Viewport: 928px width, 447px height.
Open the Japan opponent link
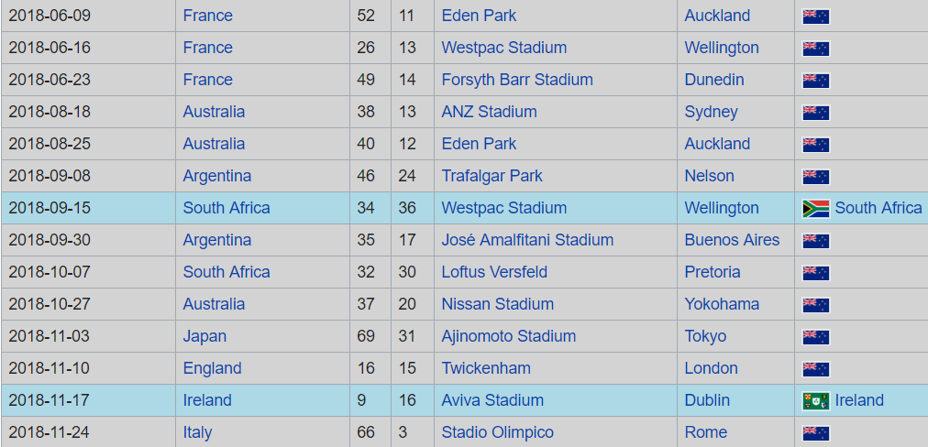point(204,336)
